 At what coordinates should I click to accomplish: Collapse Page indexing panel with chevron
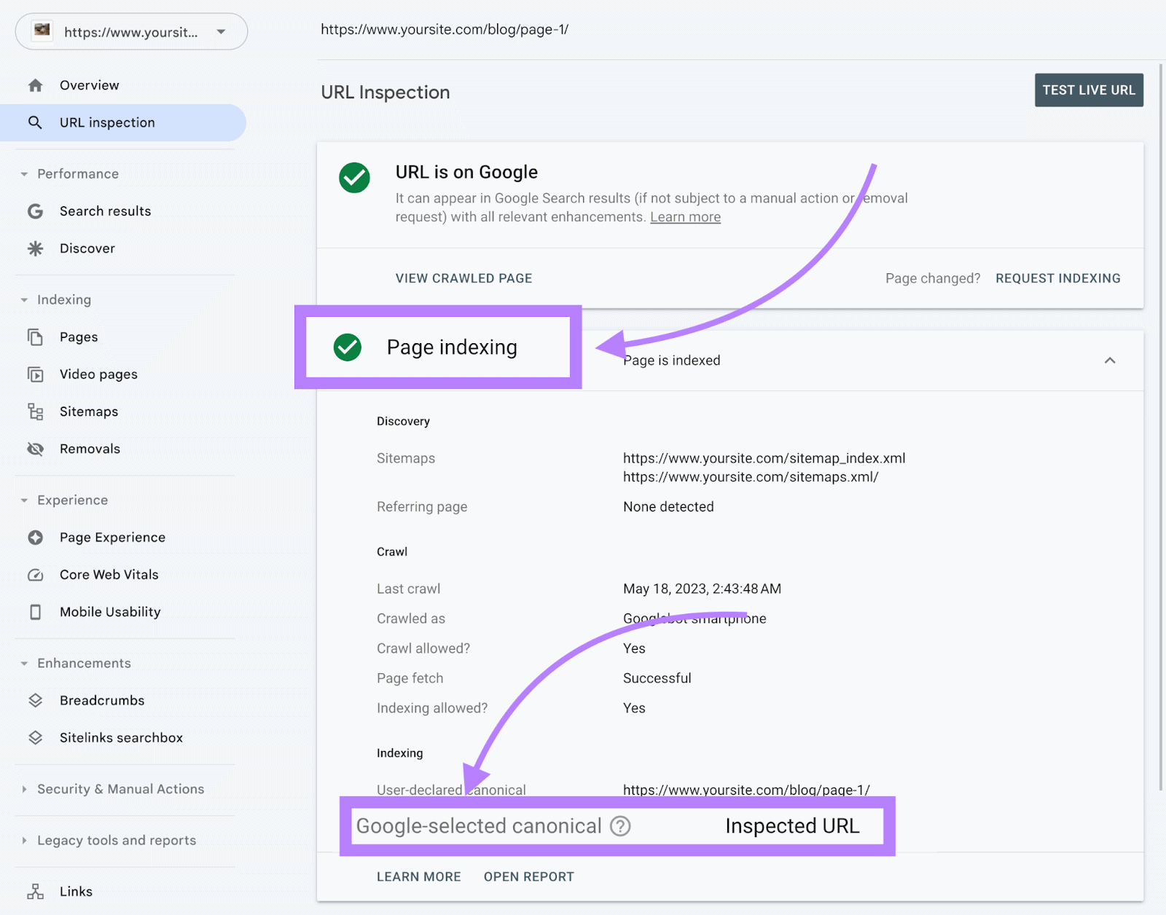[1110, 361]
